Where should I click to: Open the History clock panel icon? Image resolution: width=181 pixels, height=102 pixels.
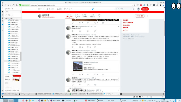pyautogui.click(x=3, y=18)
